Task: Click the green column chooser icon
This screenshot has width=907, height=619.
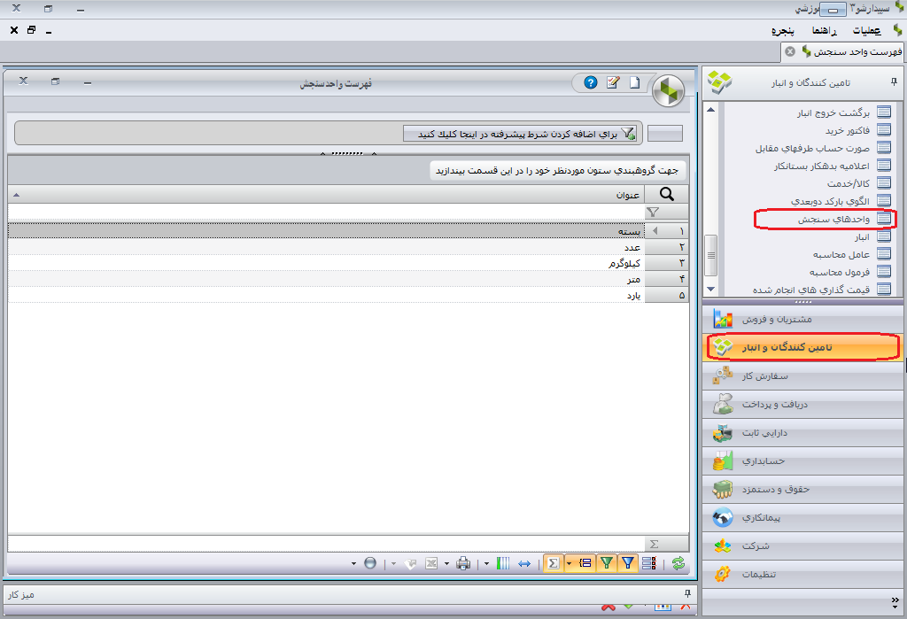Action: pyautogui.click(x=503, y=563)
